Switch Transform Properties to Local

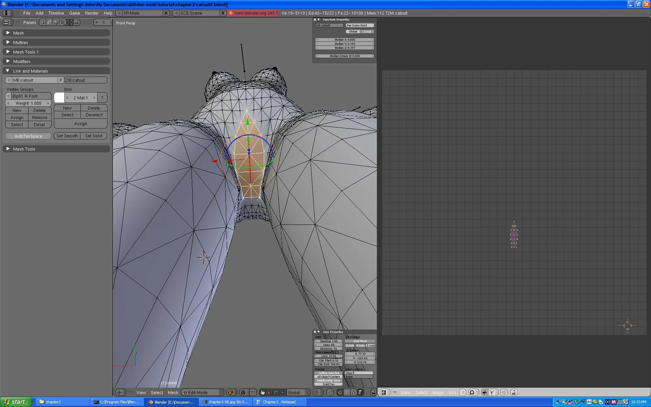(367, 32)
